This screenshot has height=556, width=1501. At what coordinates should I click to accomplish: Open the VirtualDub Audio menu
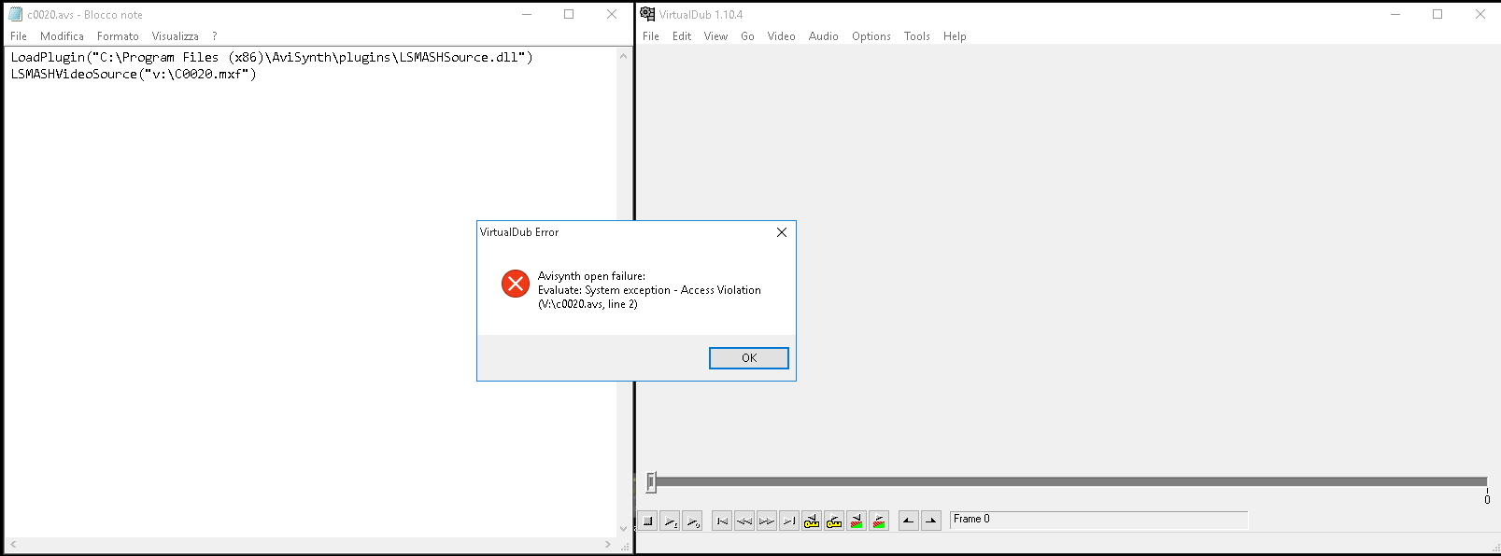(x=824, y=36)
